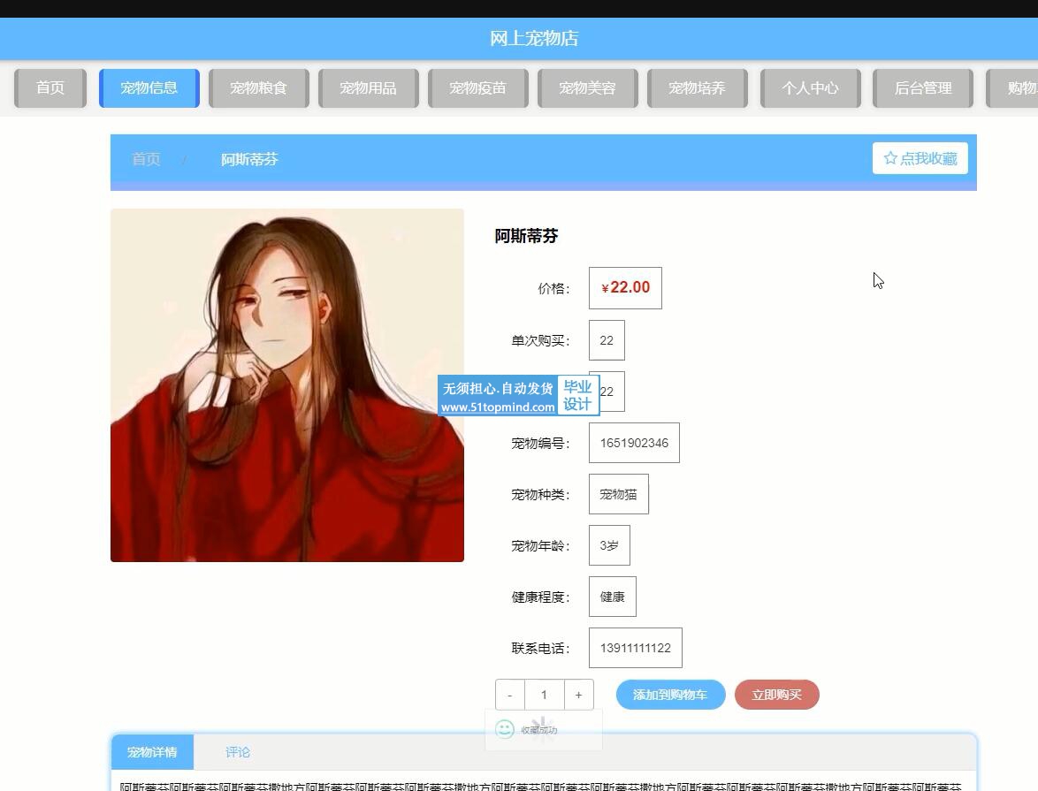Click the 立即购买 button
The height and width of the screenshot is (791, 1038).
click(777, 695)
